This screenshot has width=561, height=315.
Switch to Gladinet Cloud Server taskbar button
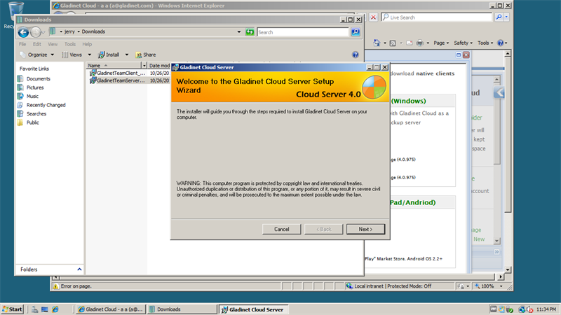[254, 309]
